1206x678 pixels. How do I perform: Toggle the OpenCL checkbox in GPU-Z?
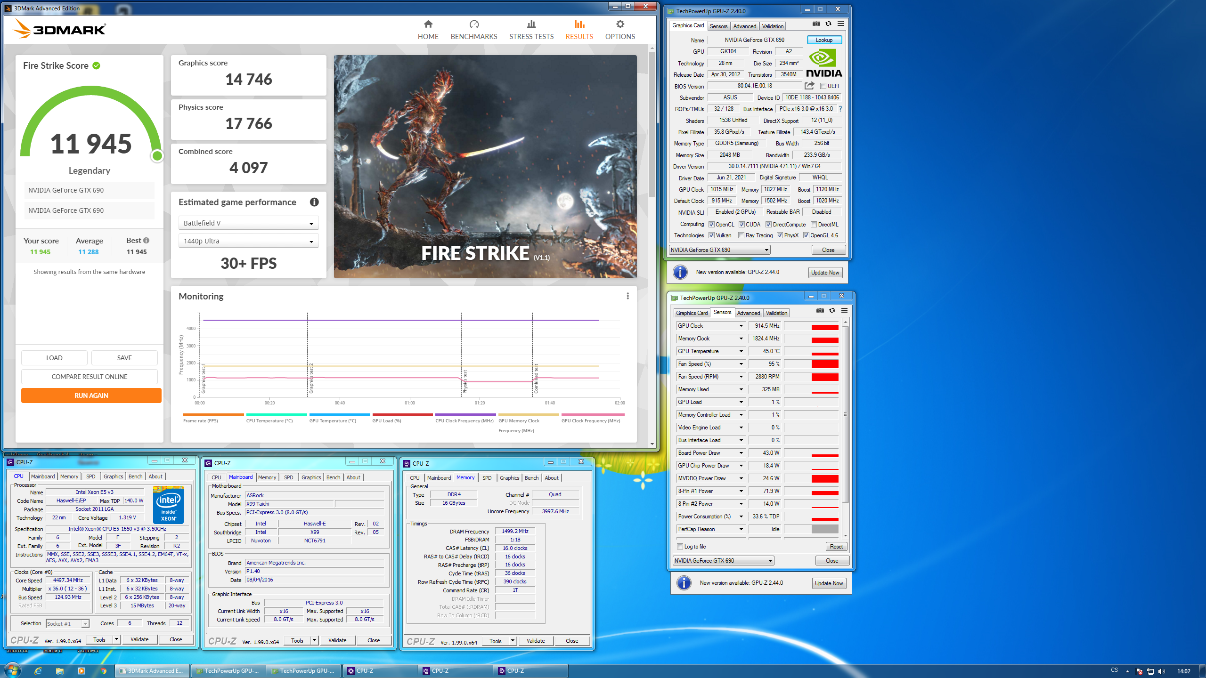point(711,225)
